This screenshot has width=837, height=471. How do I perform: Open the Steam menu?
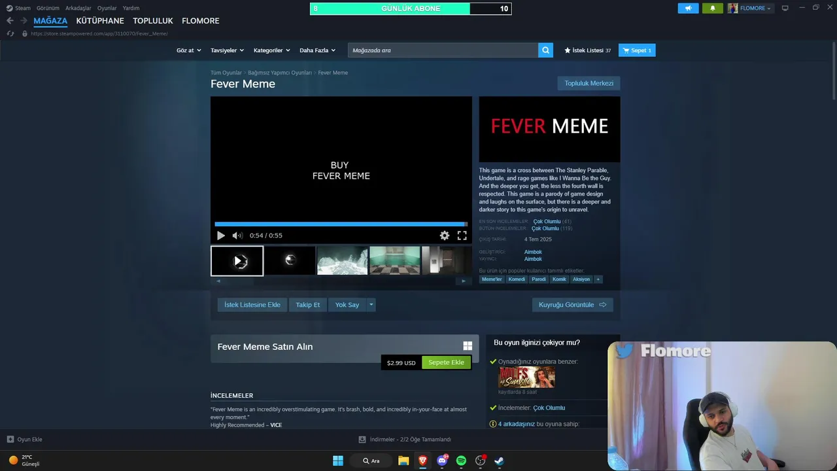[23, 8]
